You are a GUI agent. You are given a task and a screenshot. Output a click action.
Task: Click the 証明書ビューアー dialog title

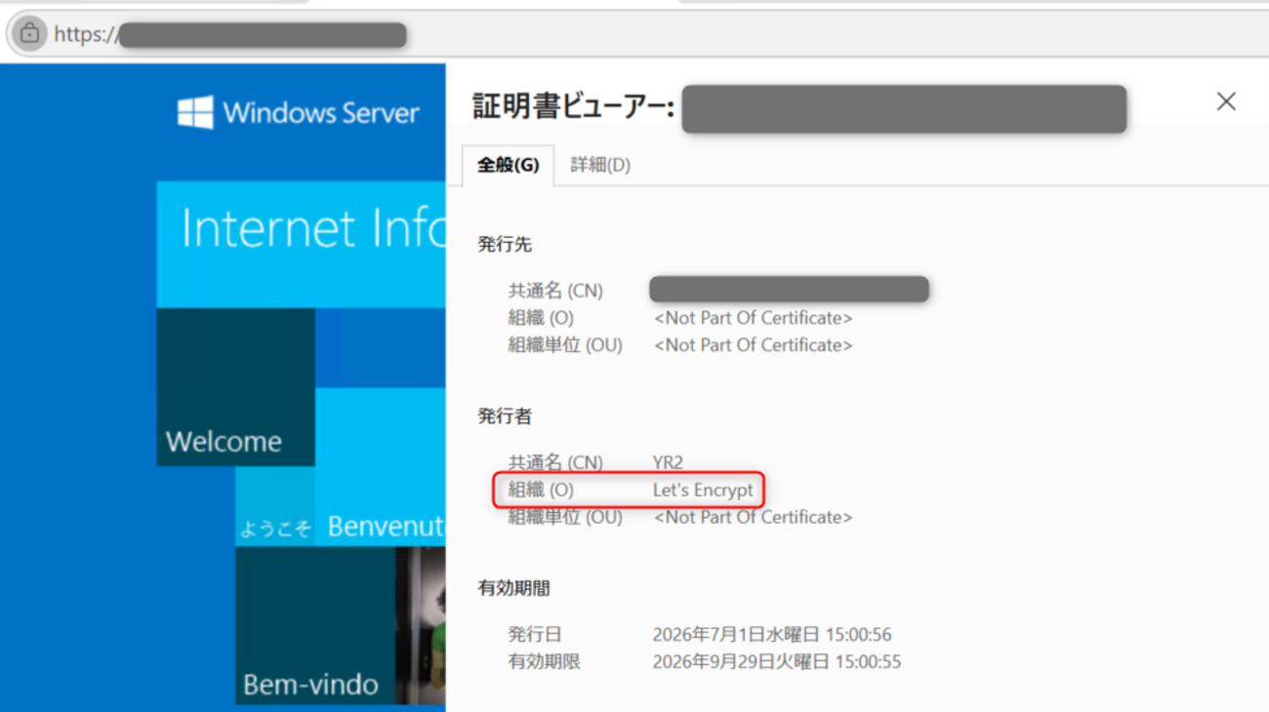pos(573,106)
